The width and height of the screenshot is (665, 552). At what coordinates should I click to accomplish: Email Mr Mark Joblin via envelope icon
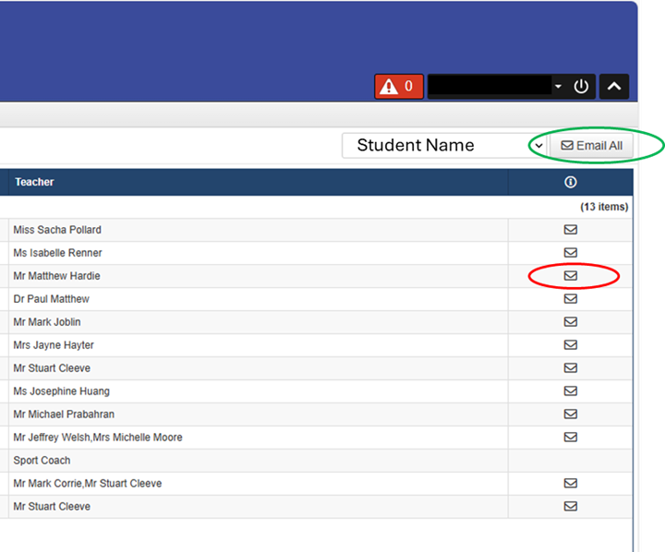[x=571, y=322]
